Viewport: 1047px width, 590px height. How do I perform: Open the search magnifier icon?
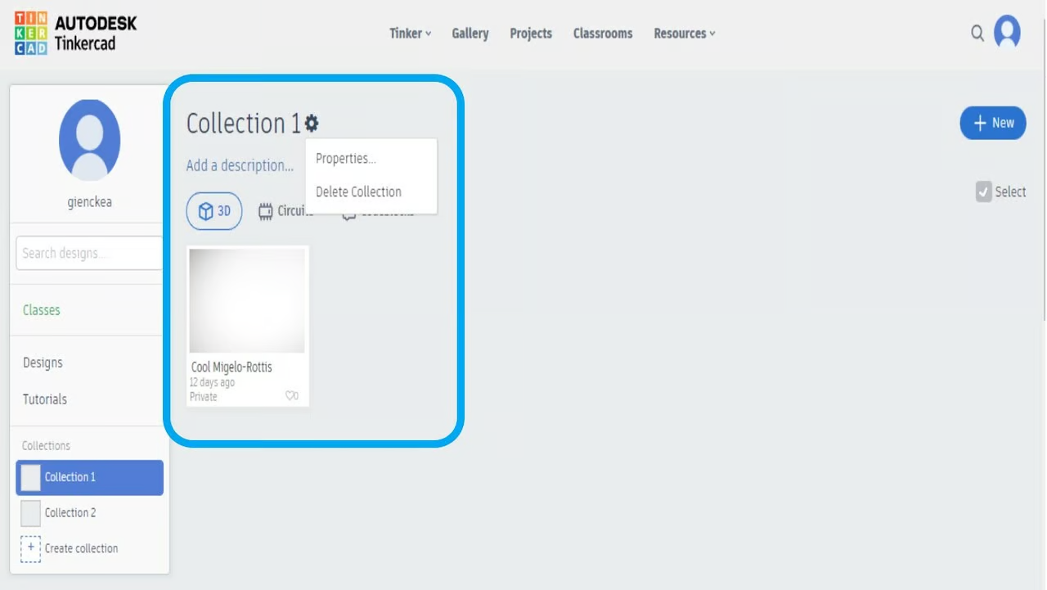[x=977, y=34]
